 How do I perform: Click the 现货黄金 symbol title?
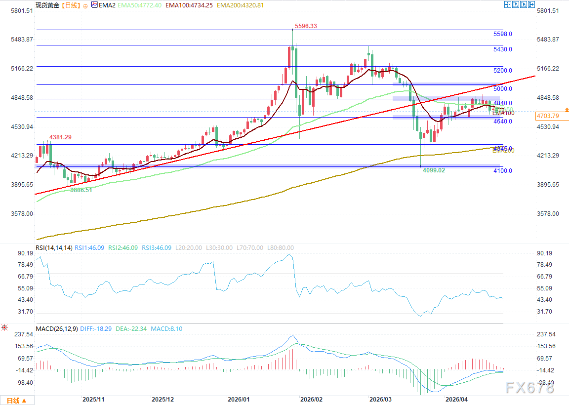[x=47, y=5]
